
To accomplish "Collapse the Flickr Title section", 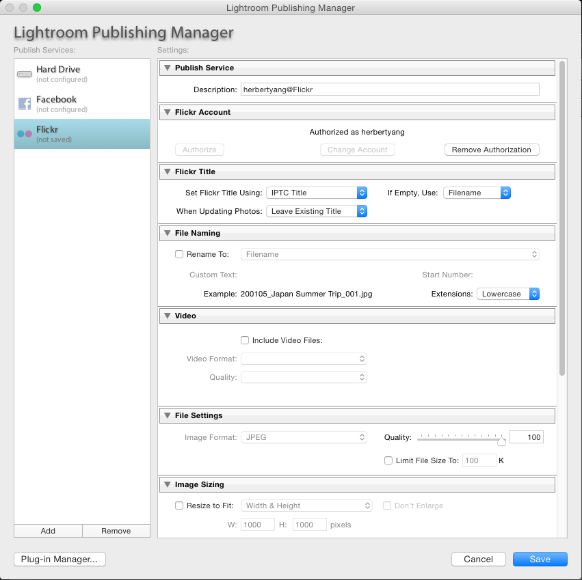I will point(168,171).
